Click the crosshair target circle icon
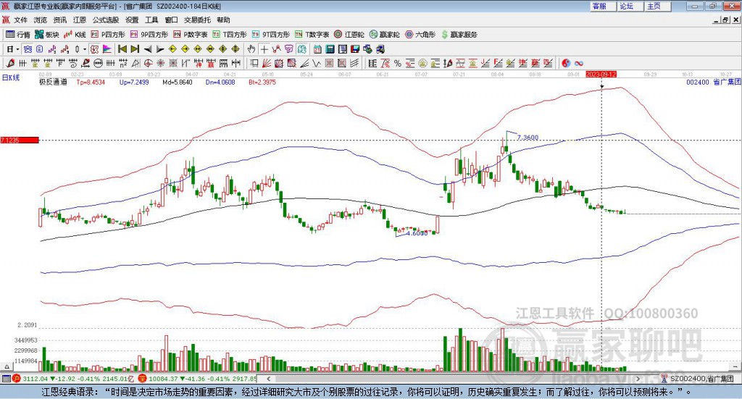Viewport: 742px width, 399px height. pos(148,63)
